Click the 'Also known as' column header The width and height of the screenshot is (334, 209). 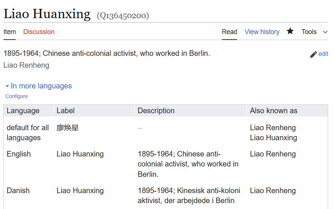click(x=273, y=111)
